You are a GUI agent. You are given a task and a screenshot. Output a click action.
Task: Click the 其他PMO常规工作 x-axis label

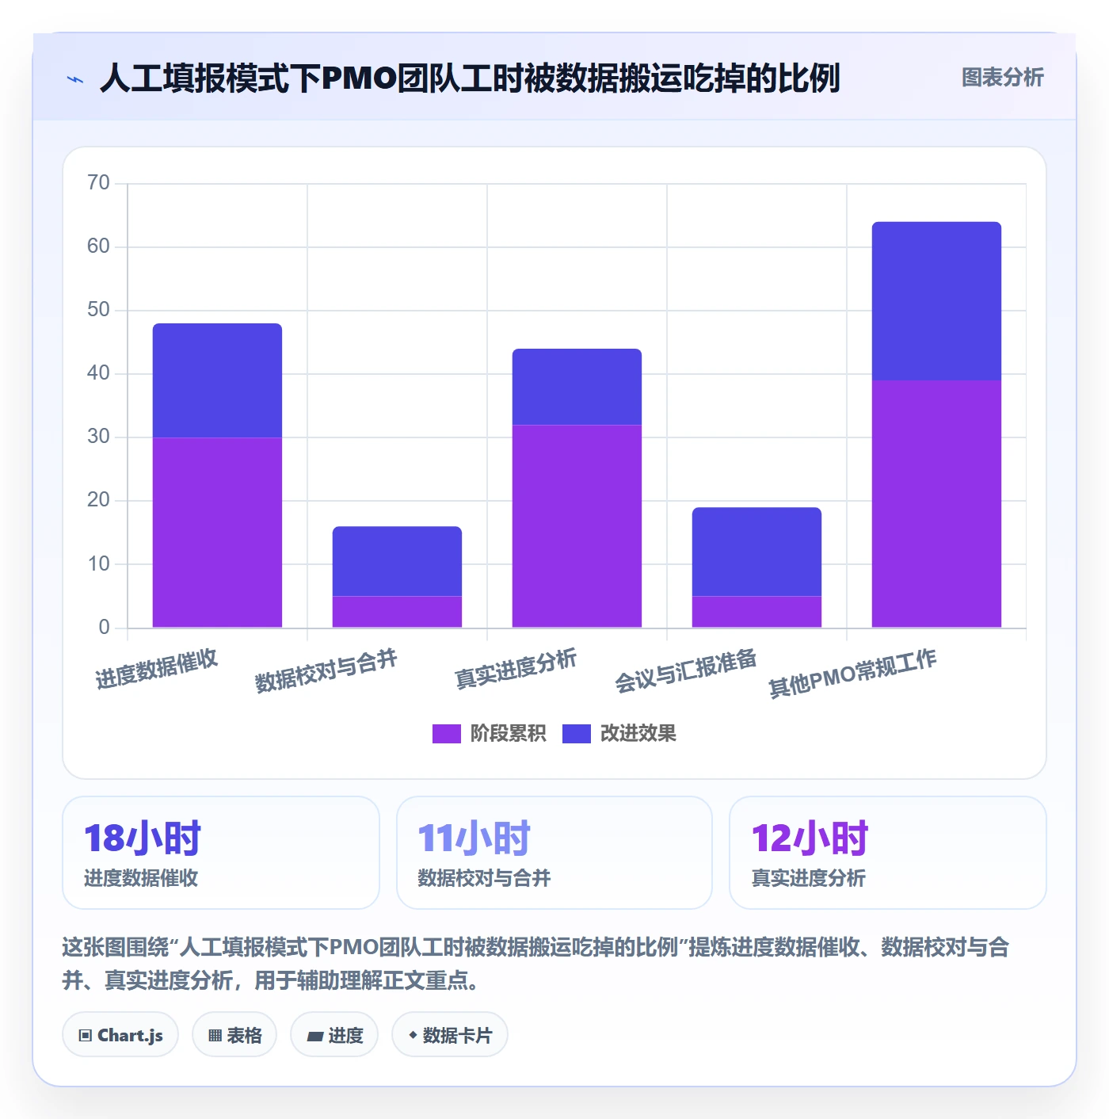(853, 674)
